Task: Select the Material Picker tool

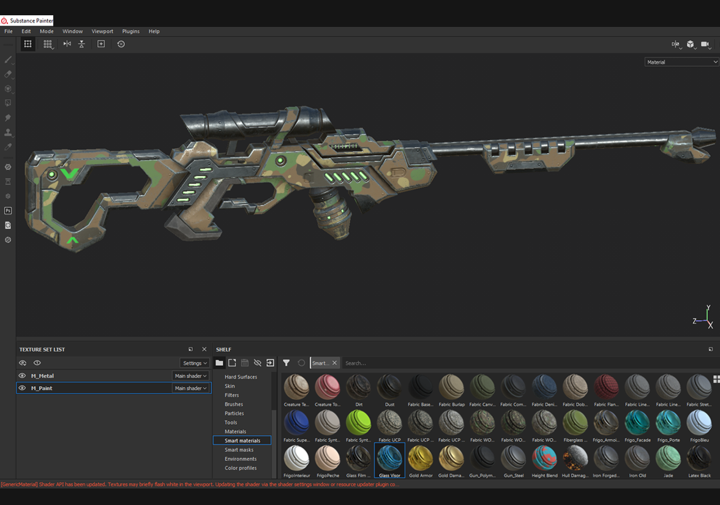Action: [x=8, y=147]
